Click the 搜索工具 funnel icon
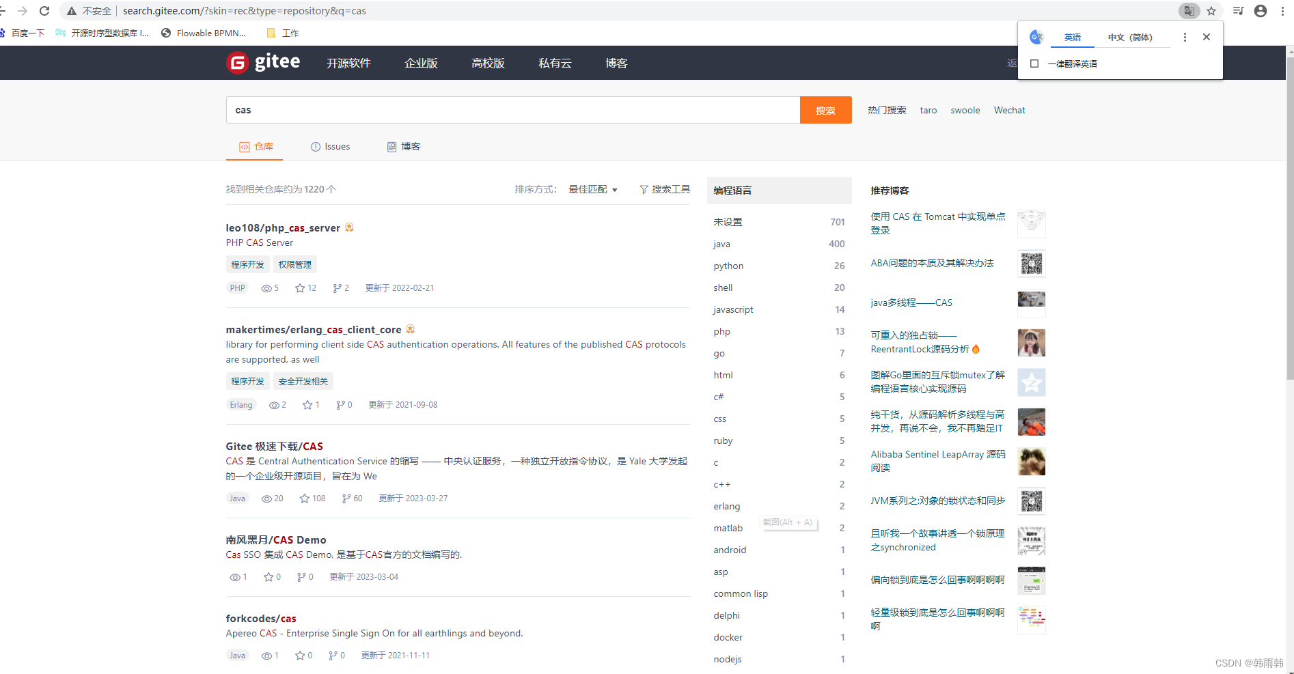The width and height of the screenshot is (1294, 674). [643, 189]
